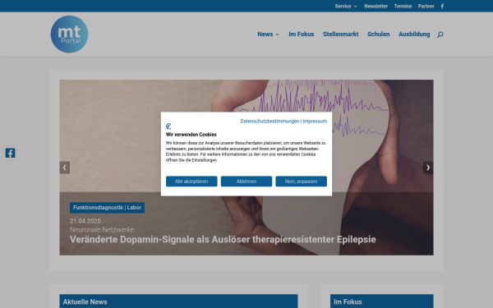Click the floating Facebook share icon at left
493x308 pixels.
pyautogui.click(x=10, y=153)
